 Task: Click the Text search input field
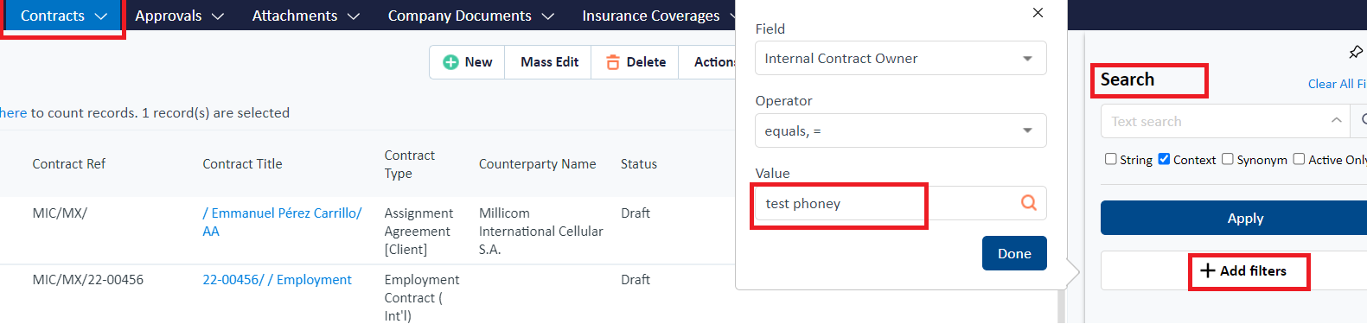tap(1215, 121)
